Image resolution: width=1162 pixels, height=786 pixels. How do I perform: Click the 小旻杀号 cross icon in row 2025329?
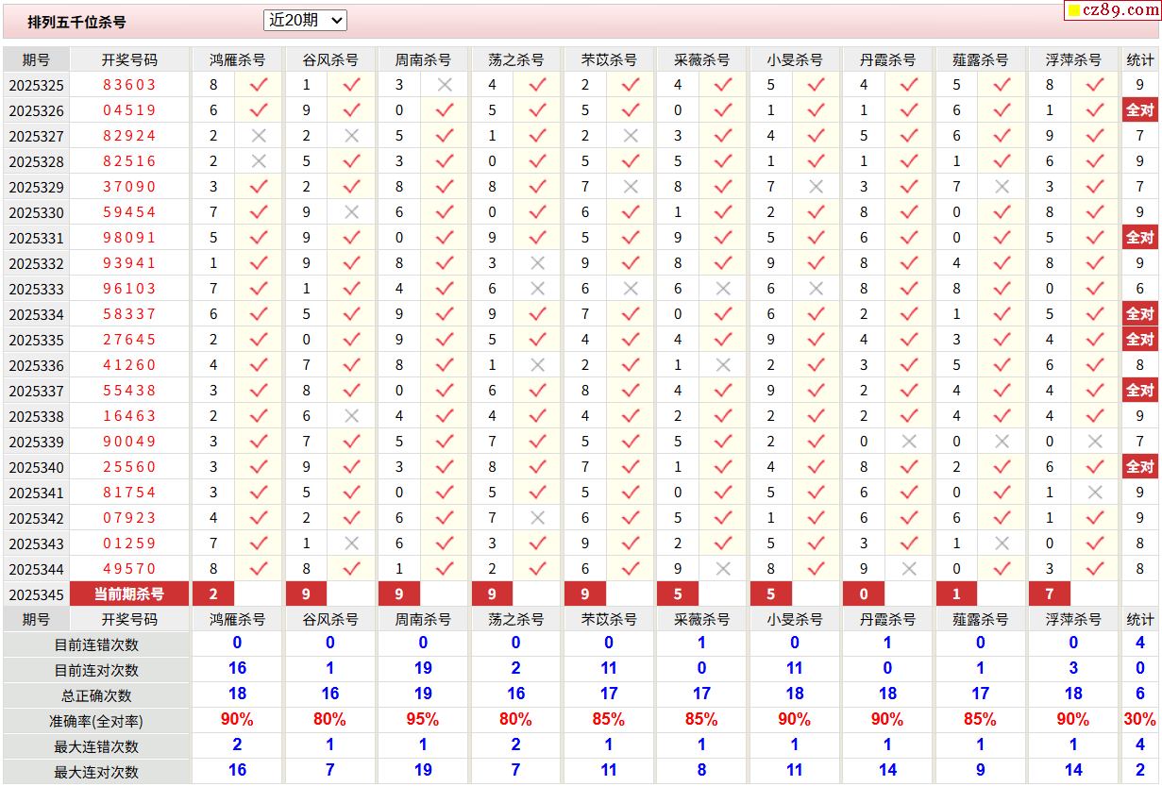click(x=816, y=187)
